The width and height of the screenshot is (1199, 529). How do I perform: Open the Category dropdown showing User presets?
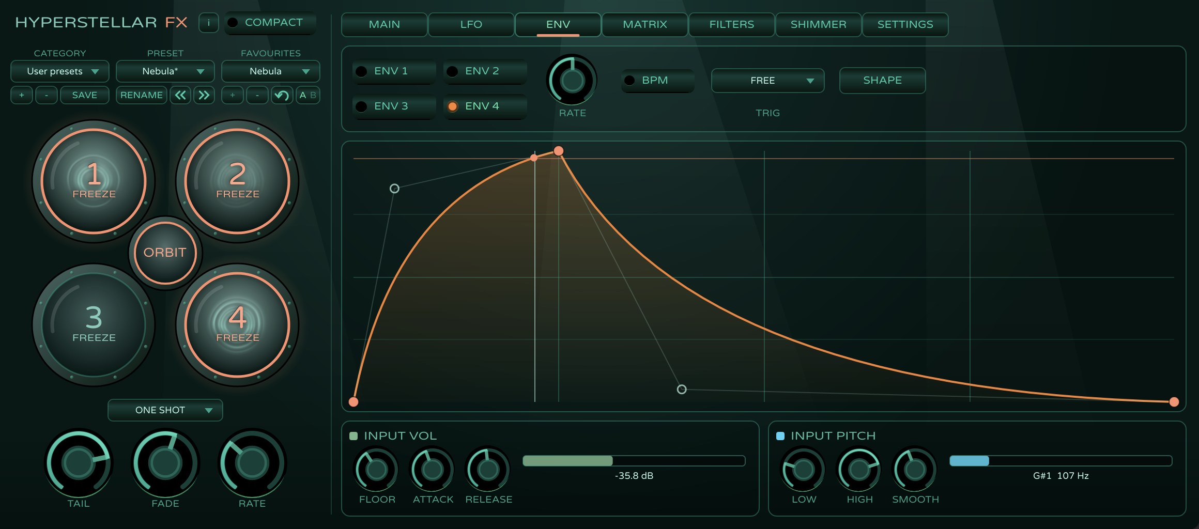click(60, 71)
